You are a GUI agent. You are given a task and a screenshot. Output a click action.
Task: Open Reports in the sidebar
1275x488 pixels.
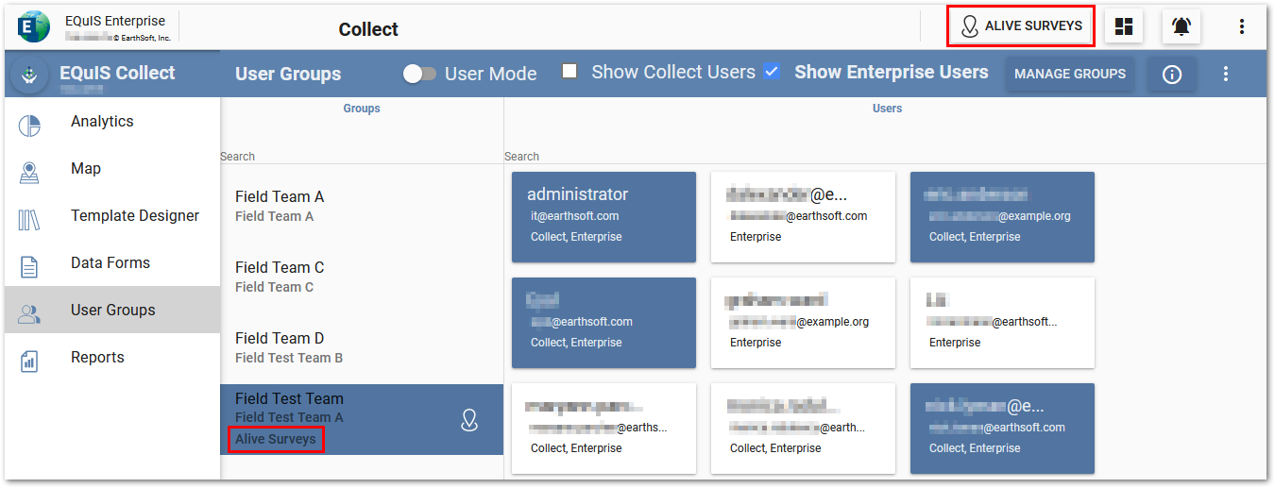[112, 358]
